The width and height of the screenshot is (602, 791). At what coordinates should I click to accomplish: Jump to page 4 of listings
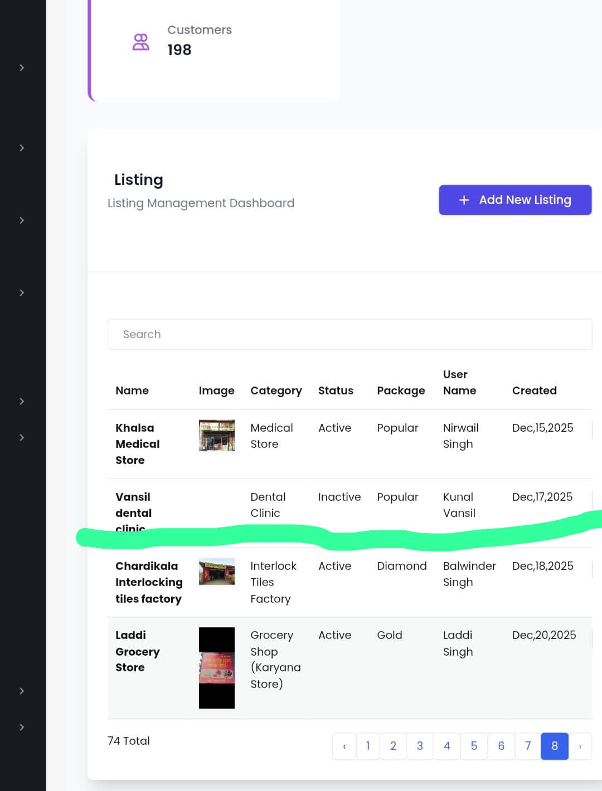click(x=446, y=746)
